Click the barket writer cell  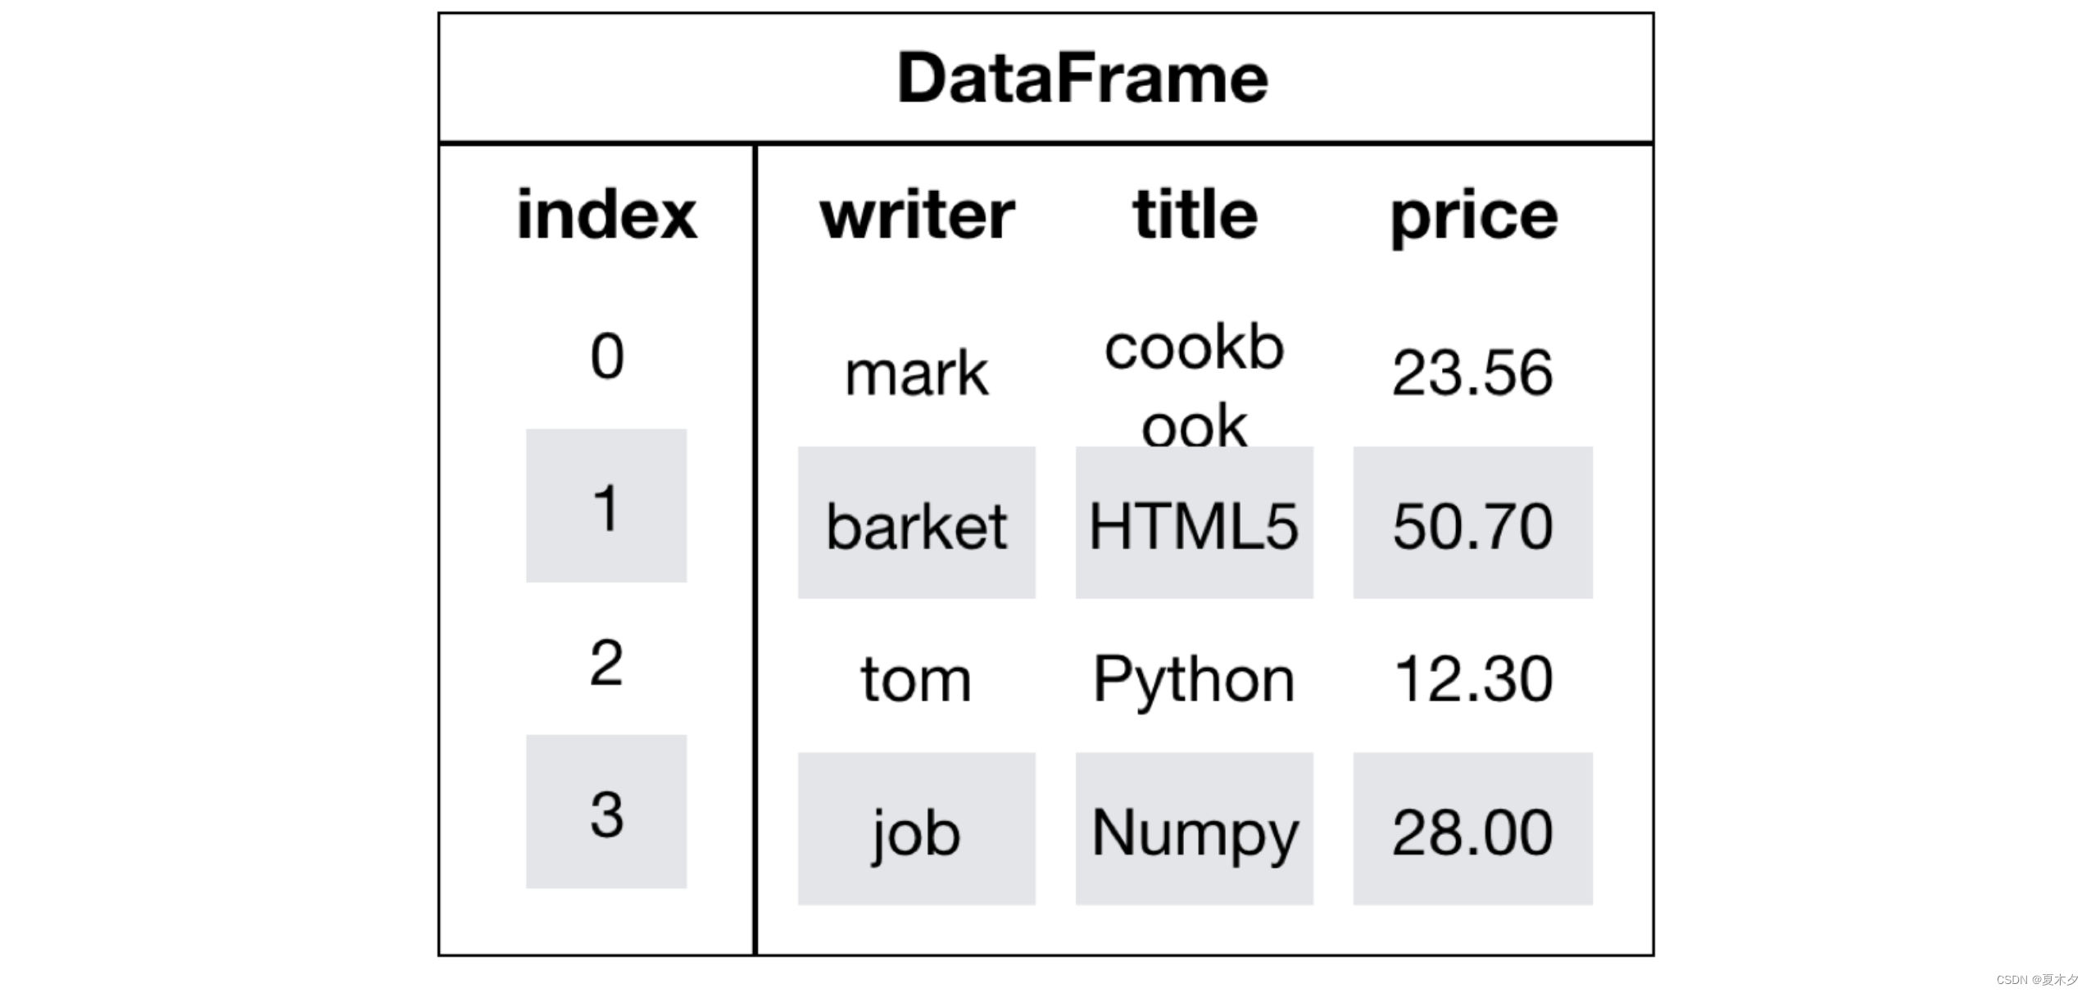click(x=916, y=524)
